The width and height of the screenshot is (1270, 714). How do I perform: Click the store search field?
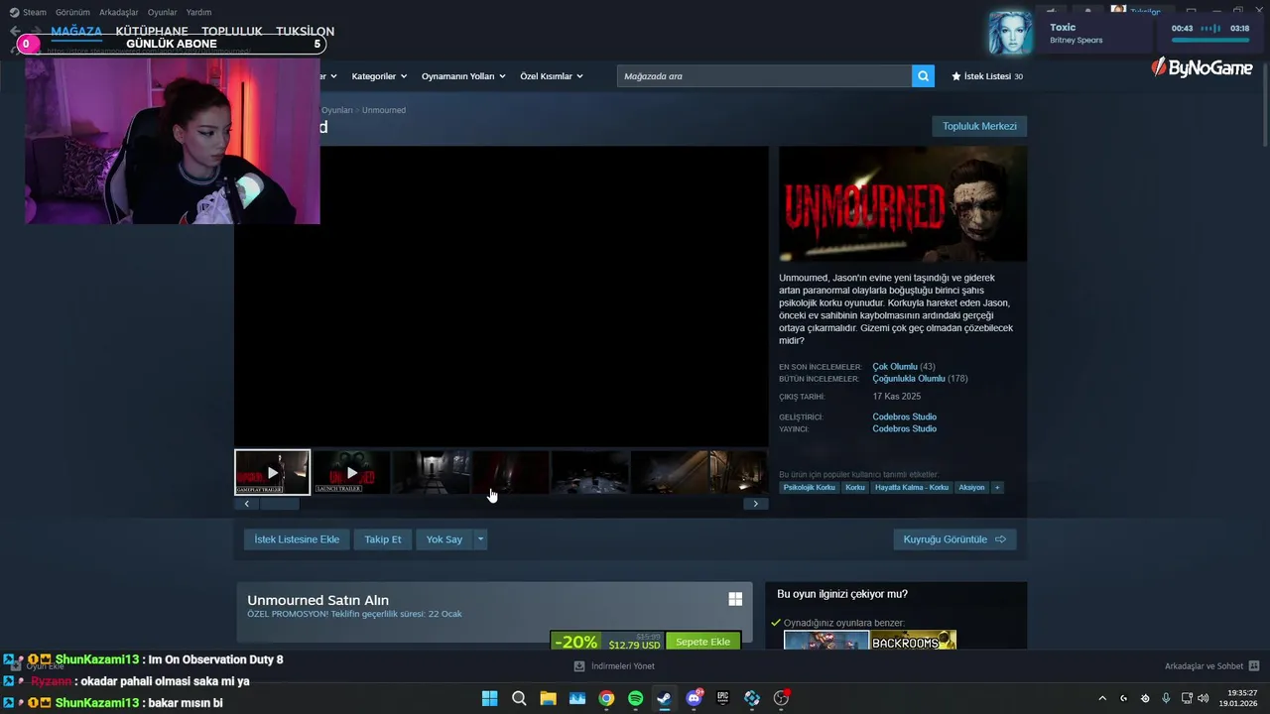(764, 76)
